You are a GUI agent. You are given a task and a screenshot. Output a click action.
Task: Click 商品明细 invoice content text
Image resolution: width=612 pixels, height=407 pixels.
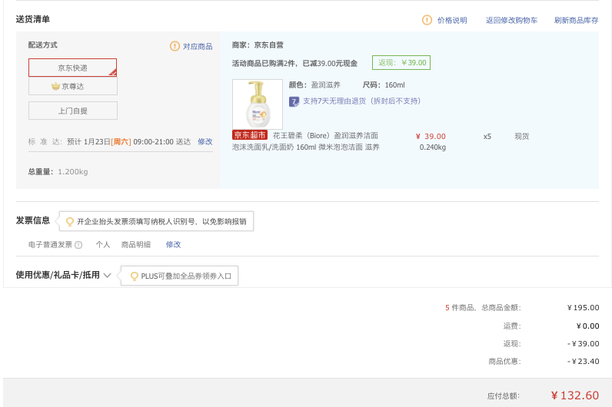136,244
